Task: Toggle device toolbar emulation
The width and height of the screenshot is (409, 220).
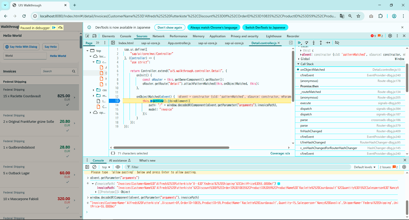Action: click(94, 36)
